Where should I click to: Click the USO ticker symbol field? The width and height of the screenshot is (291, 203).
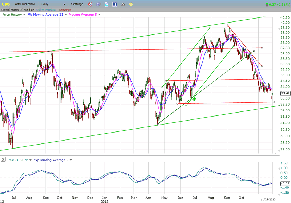coord(5,4)
